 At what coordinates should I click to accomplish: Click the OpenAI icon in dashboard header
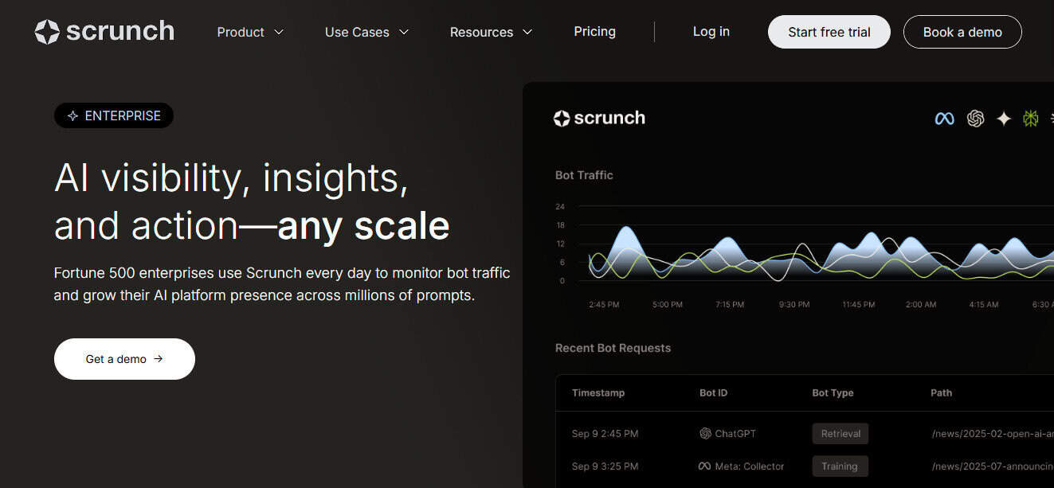pyautogui.click(x=975, y=119)
